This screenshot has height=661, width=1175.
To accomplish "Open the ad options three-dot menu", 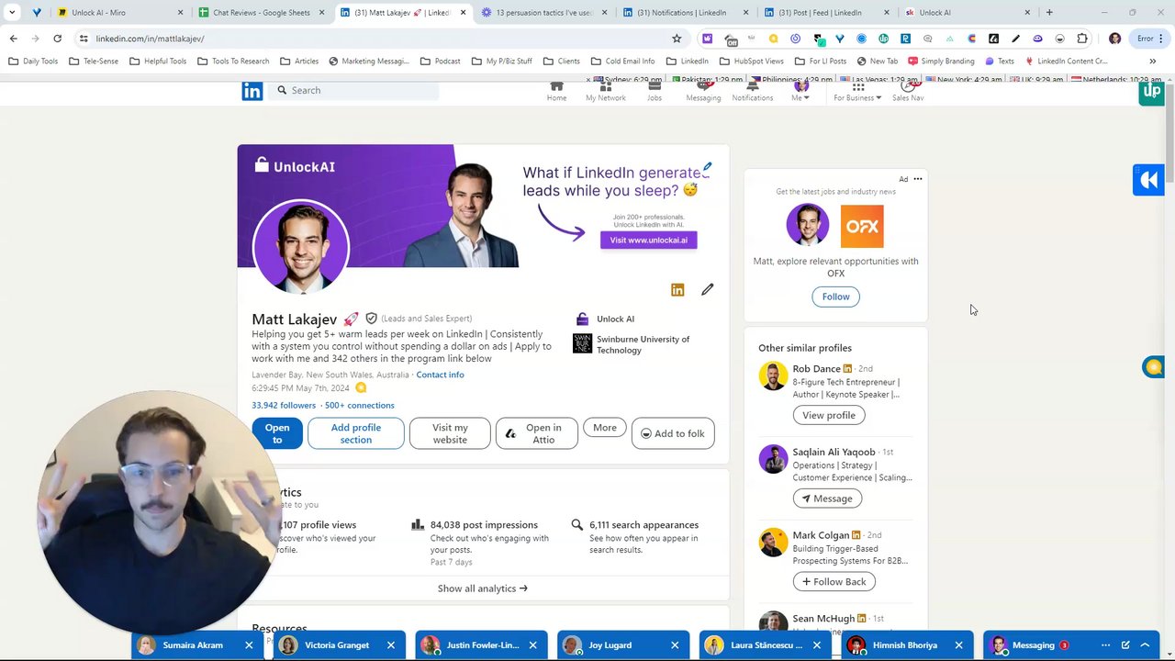I will tap(917, 179).
